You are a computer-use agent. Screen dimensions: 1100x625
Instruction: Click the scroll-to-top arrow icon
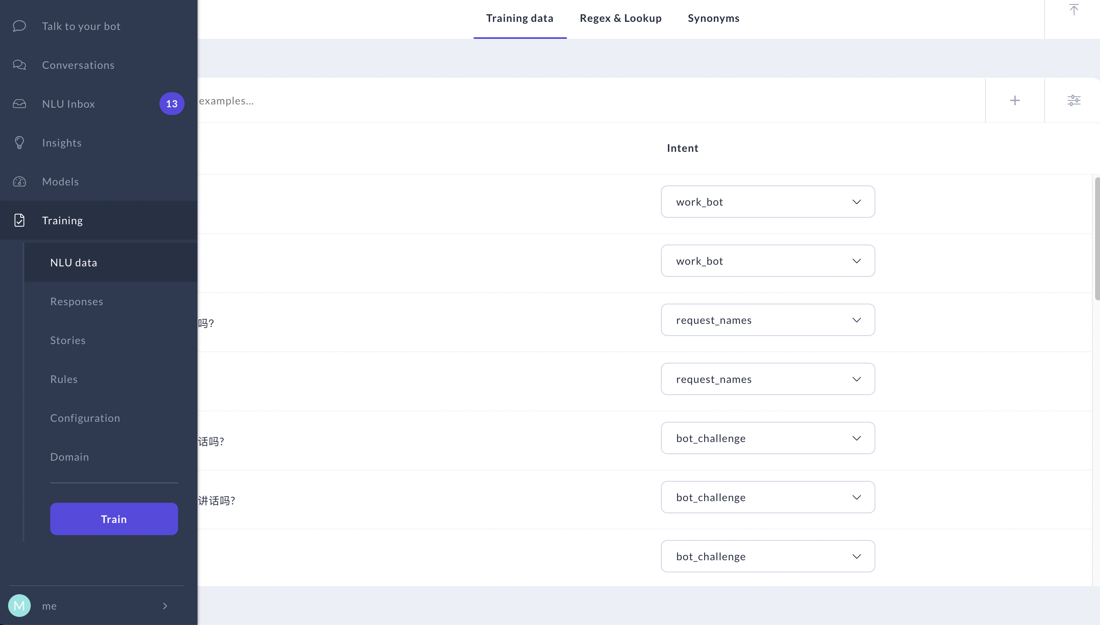pyautogui.click(x=1073, y=10)
